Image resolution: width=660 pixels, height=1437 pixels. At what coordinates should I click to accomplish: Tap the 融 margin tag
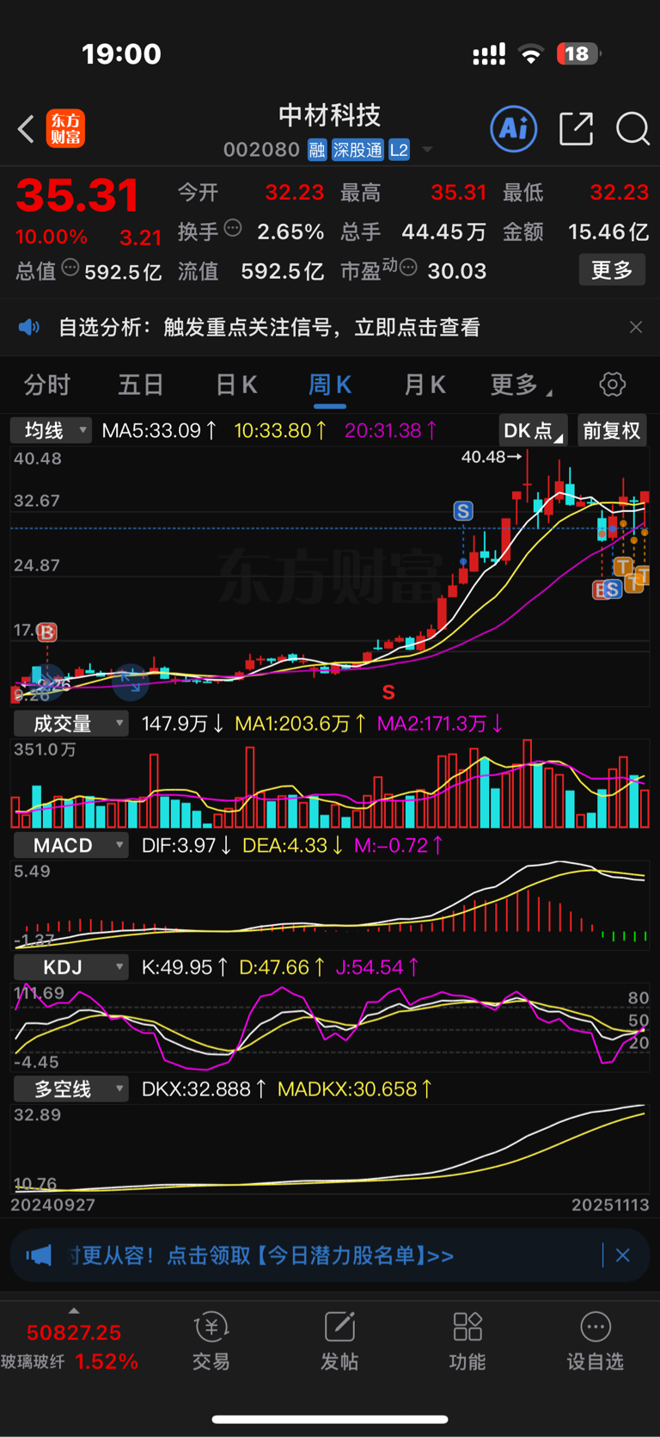coord(317,150)
